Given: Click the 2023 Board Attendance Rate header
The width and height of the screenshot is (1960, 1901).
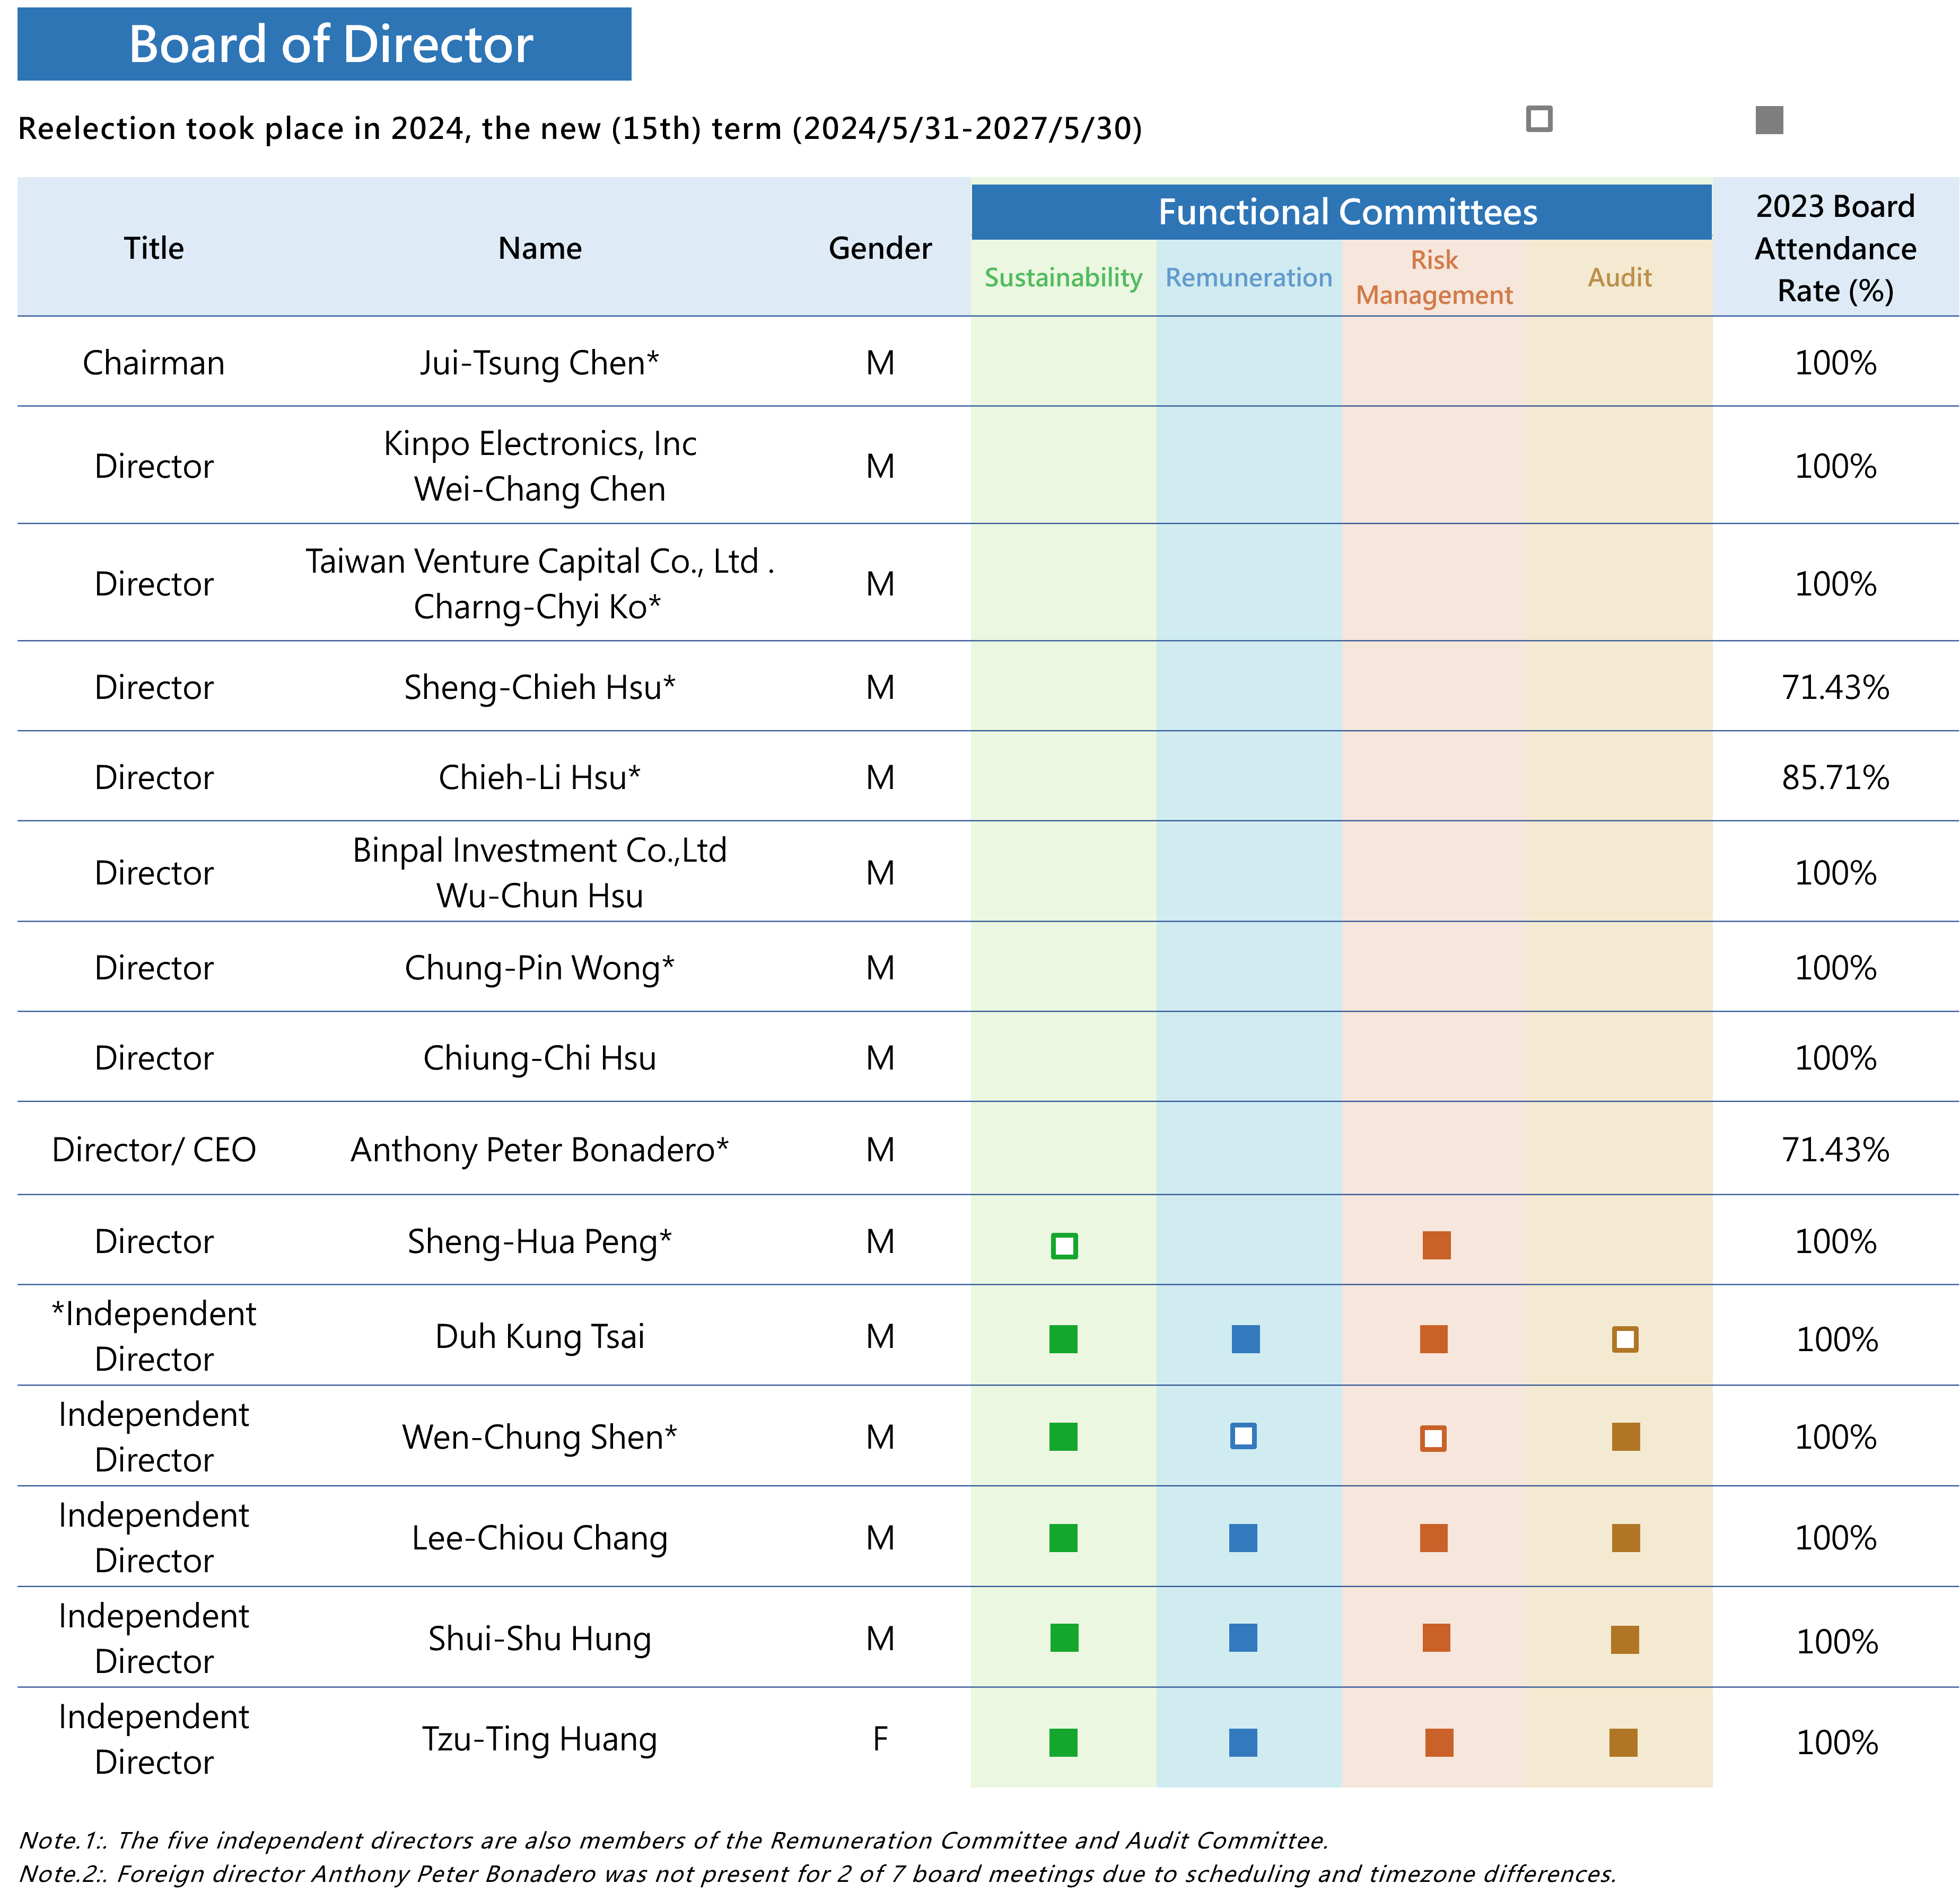Looking at the screenshot, I should 1835,248.
